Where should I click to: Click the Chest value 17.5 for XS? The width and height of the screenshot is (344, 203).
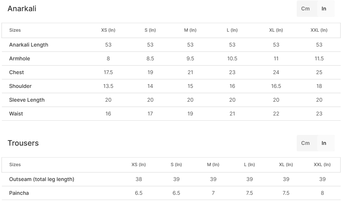(x=108, y=72)
